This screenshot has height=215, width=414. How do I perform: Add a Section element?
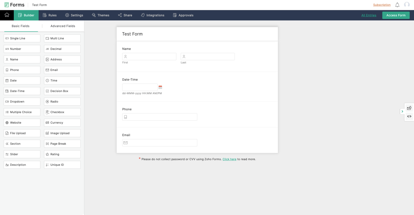22,144
